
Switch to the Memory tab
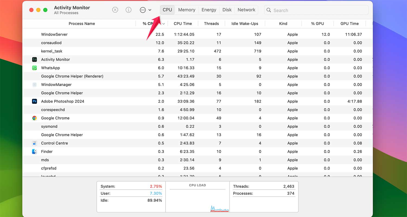[186, 9]
